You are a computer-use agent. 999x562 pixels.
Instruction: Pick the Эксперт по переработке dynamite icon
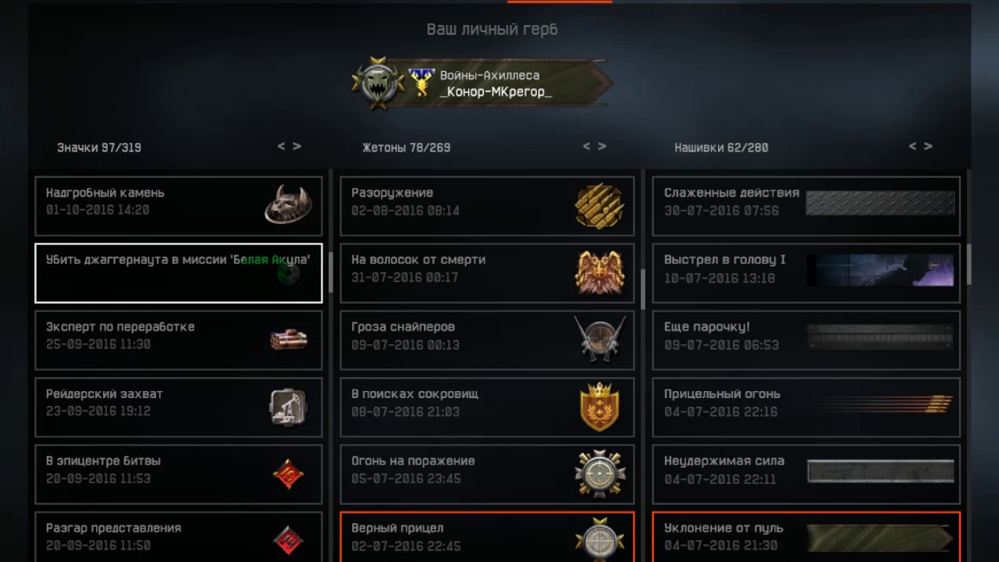coord(288,340)
